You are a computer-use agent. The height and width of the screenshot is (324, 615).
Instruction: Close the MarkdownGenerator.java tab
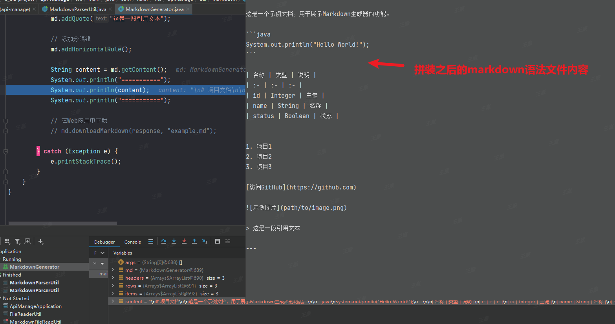click(188, 9)
